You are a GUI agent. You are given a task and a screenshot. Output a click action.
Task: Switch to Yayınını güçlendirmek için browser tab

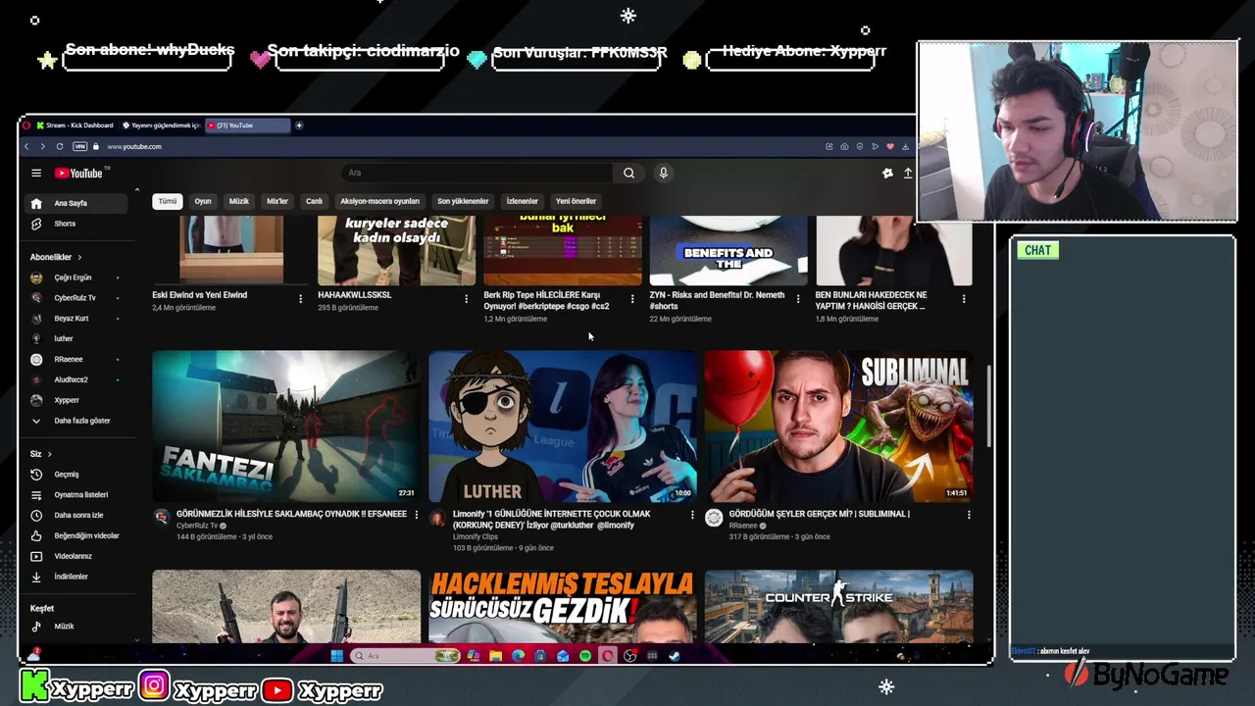coord(162,126)
